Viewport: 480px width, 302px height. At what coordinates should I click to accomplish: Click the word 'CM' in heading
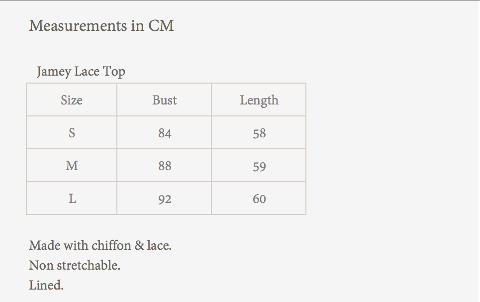[161, 25]
